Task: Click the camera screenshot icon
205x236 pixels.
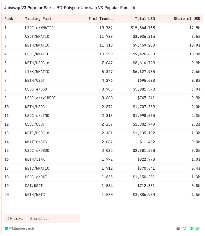Action: pyautogui.click(x=178, y=228)
